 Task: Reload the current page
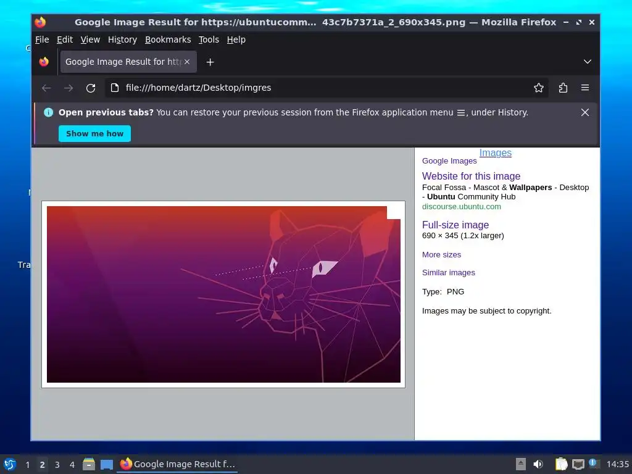point(91,88)
